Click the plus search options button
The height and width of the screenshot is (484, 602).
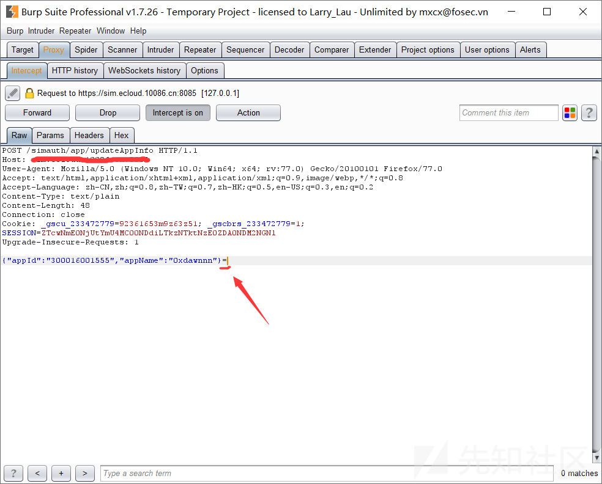(x=61, y=473)
